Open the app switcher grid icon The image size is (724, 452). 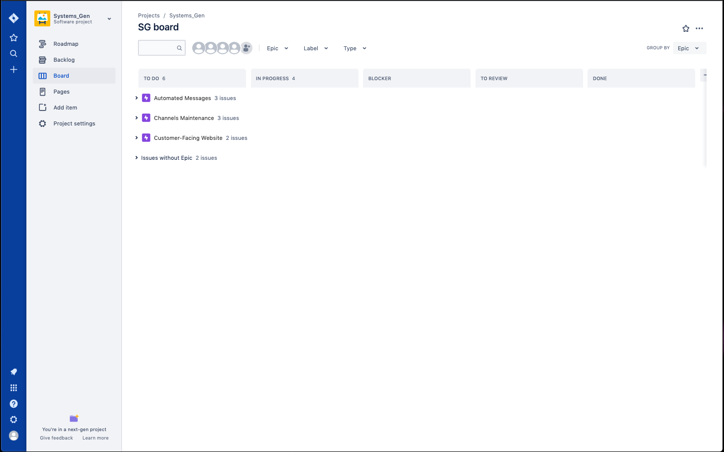click(x=13, y=388)
